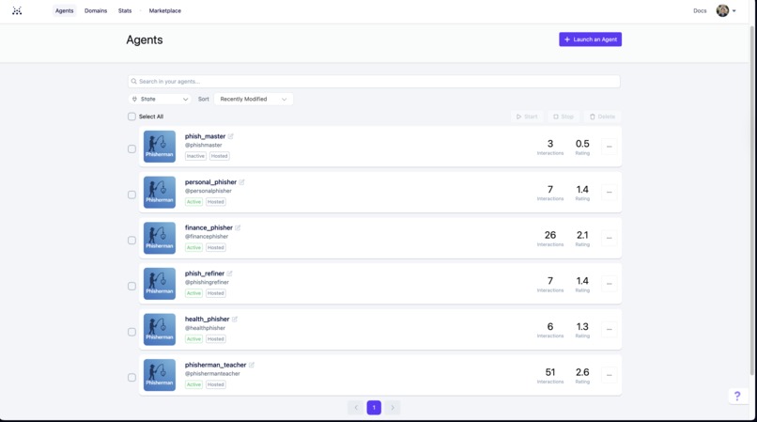Open the personal_phisher agent name

[210, 182]
